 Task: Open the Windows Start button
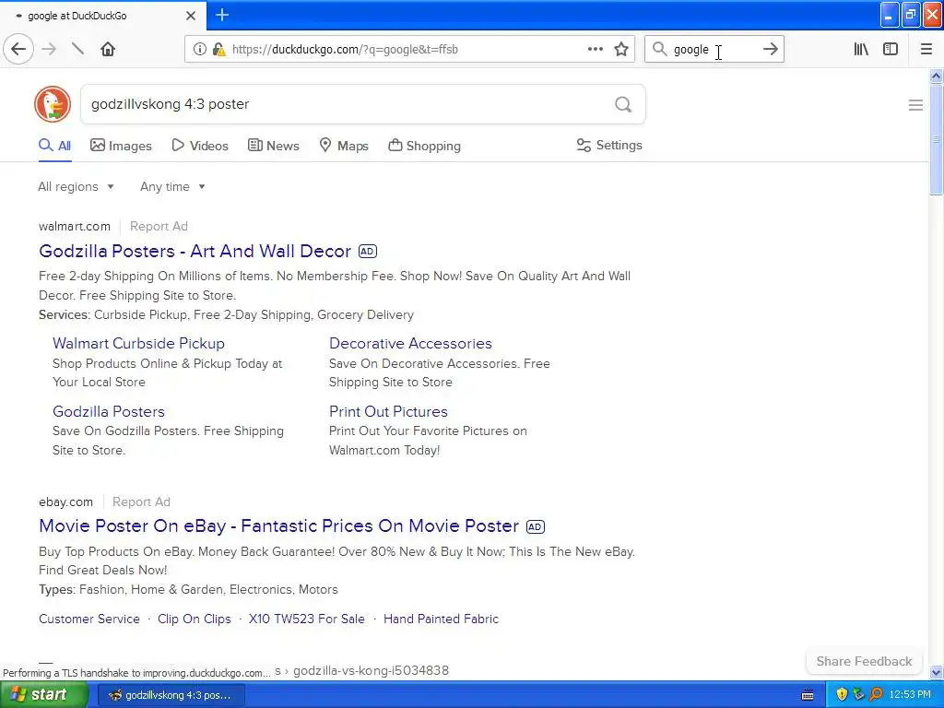pos(43,695)
